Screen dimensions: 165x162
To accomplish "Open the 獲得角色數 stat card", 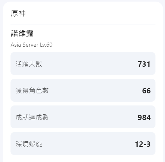I will coord(83,90).
